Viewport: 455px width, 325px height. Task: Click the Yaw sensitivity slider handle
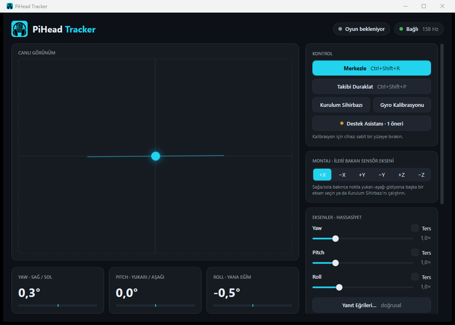[x=336, y=238]
